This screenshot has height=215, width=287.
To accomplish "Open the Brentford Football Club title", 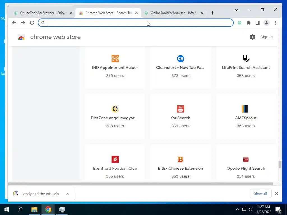I will point(115,168).
